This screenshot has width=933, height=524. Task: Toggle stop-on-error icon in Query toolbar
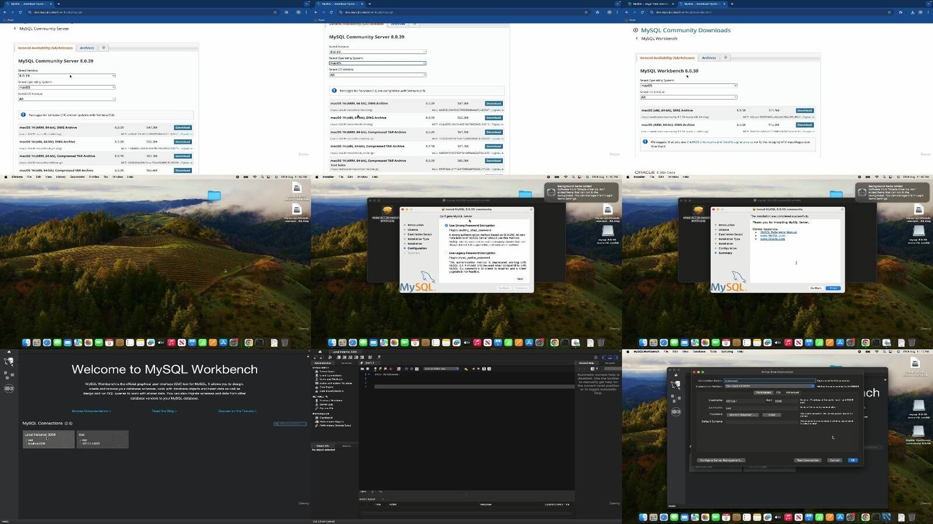(399, 369)
